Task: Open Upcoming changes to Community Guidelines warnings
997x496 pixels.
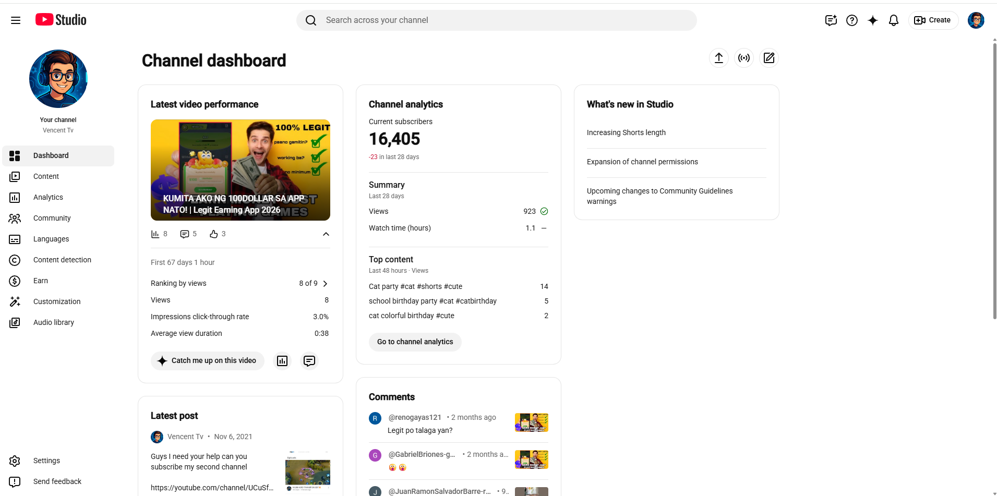Action: [659, 196]
